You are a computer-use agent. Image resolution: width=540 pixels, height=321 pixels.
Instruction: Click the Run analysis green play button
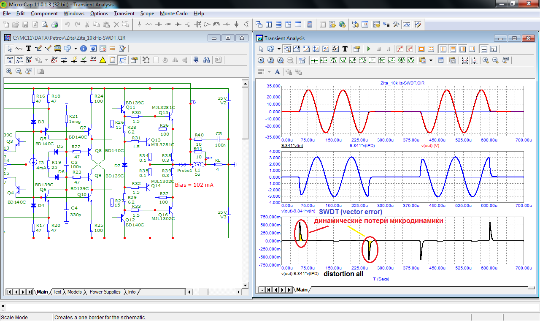click(x=368, y=49)
